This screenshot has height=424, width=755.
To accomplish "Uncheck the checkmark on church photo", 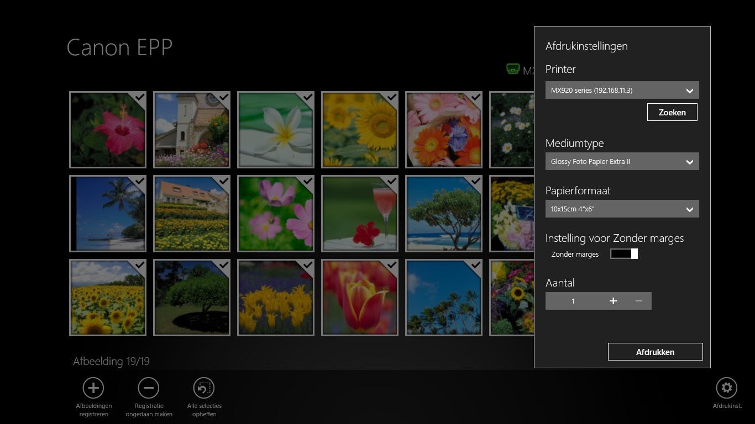I will [223, 97].
